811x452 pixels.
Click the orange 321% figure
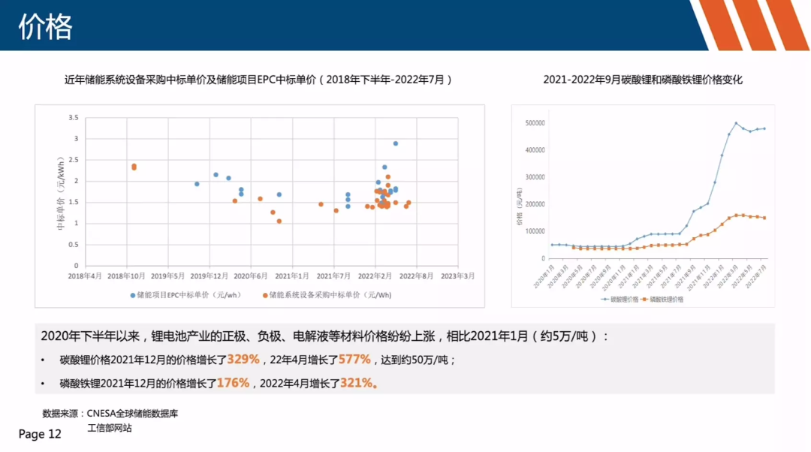357,383
